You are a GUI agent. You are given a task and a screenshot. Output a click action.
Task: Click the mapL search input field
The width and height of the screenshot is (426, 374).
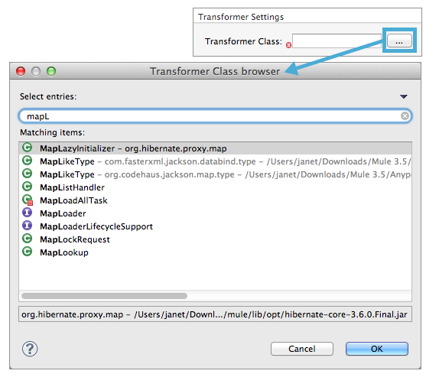tap(215, 116)
